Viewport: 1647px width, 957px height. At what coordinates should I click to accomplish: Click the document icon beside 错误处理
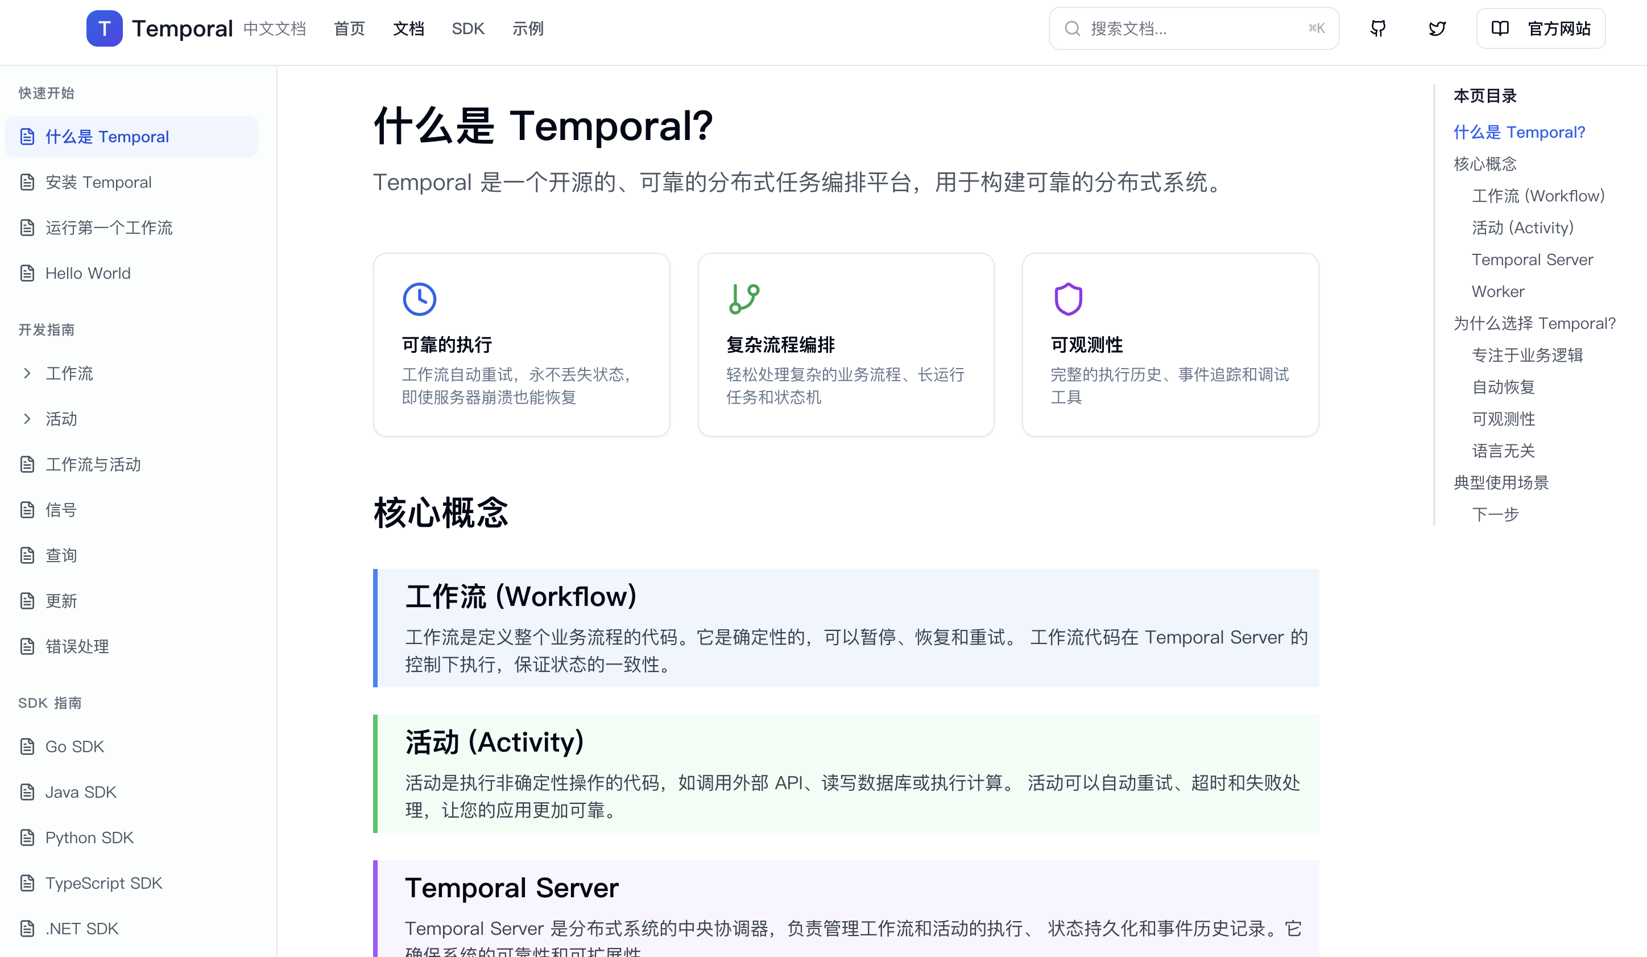point(27,646)
